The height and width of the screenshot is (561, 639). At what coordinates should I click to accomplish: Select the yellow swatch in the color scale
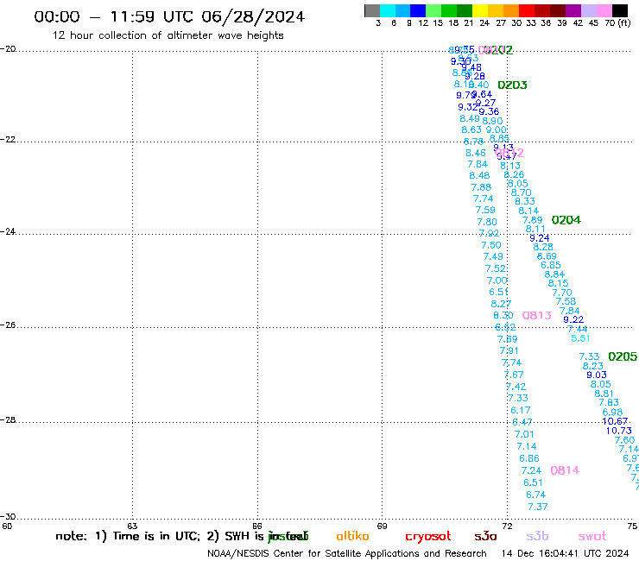tap(480, 10)
